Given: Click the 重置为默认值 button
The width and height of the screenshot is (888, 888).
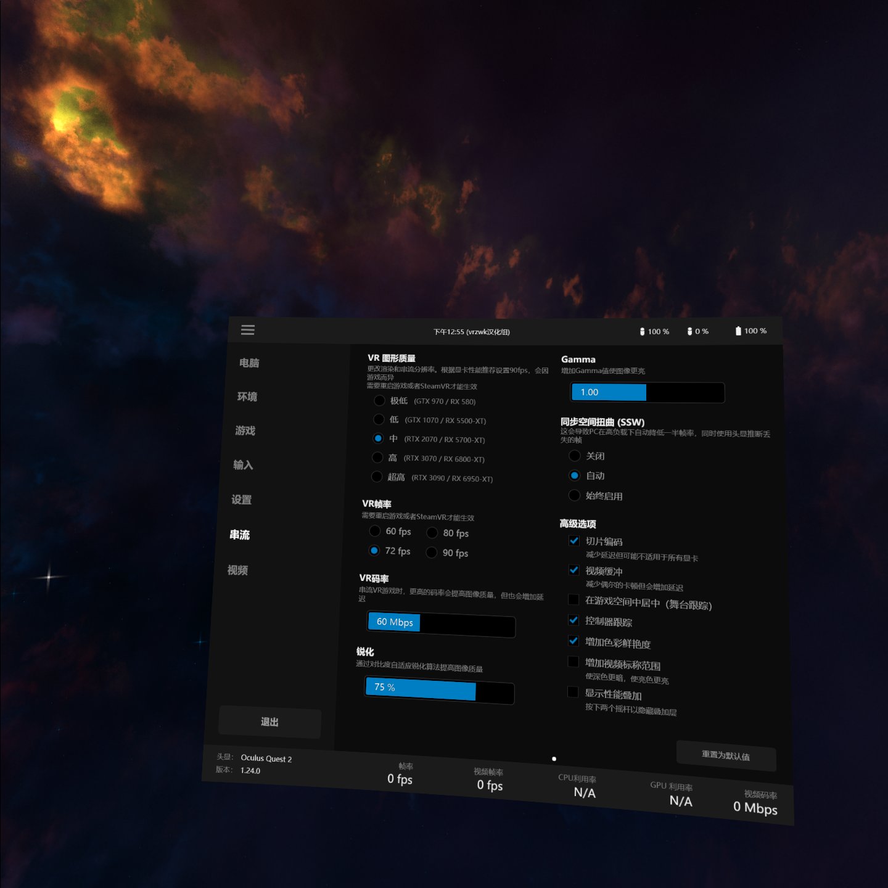Looking at the screenshot, I should click(x=726, y=755).
